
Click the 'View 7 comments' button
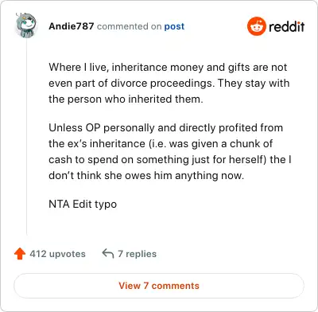[x=159, y=286]
